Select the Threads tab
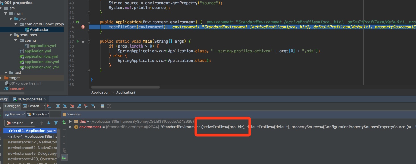This screenshot has height=164, width=416. pos(38,114)
